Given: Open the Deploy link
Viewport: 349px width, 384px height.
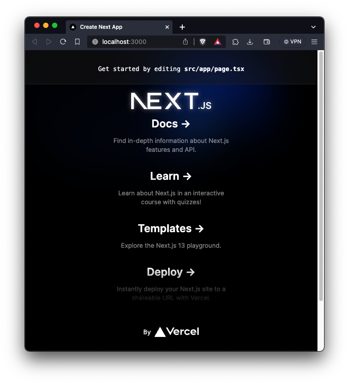Looking at the screenshot, I should (171, 272).
